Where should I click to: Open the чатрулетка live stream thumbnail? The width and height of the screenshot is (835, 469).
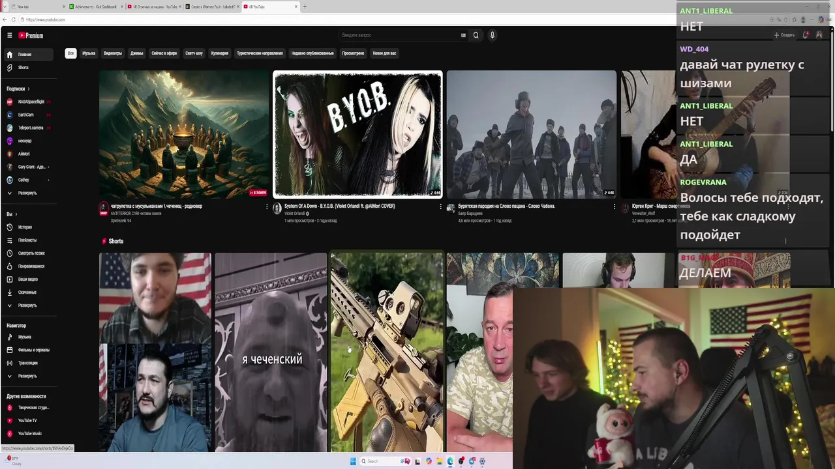point(184,134)
